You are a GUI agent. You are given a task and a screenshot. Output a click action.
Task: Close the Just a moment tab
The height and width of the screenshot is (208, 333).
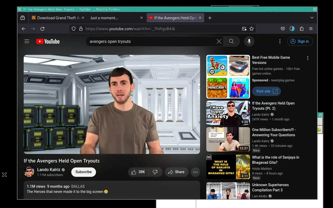click(x=142, y=18)
